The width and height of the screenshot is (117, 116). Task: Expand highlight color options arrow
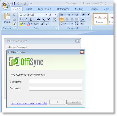click(25, 24)
